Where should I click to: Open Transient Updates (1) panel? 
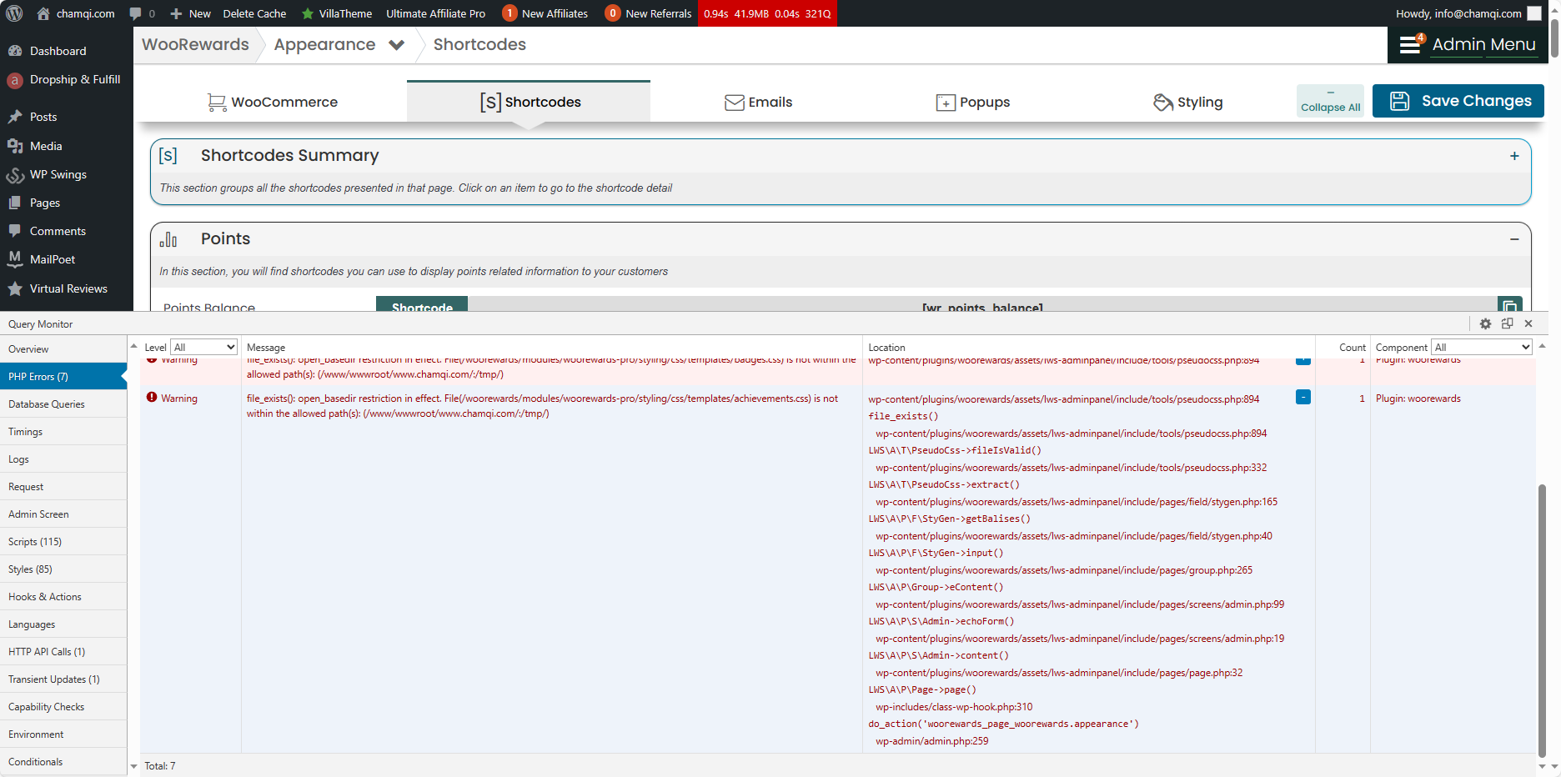(63, 679)
